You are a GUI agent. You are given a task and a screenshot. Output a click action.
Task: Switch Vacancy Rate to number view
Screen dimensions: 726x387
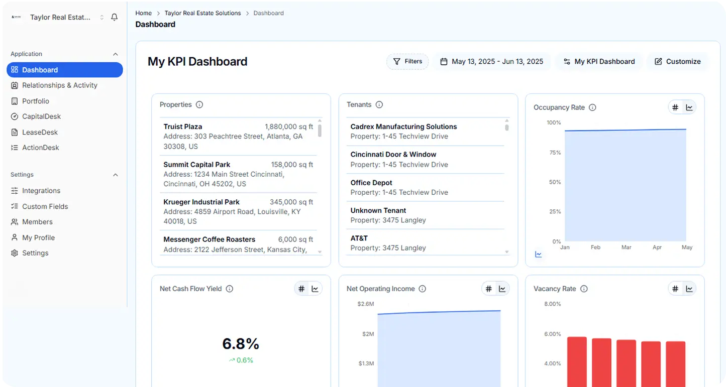675,289
